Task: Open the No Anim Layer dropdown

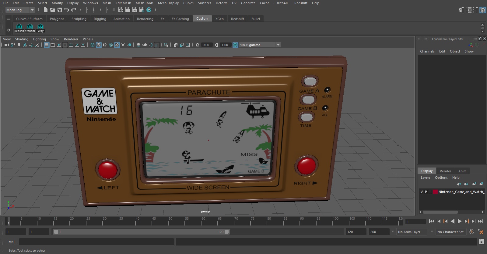Action: coord(412,232)
